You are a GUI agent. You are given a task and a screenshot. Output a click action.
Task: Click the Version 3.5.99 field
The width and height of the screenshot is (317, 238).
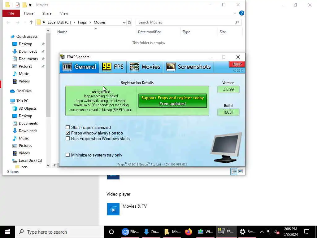click(x=228, y=90)
